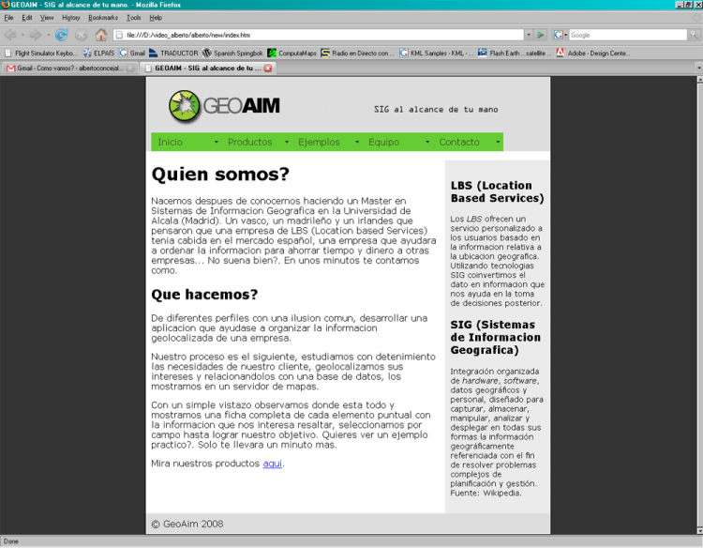Open the address bar history dropdown
Screen dimensions: 703x548
[529, 35]
